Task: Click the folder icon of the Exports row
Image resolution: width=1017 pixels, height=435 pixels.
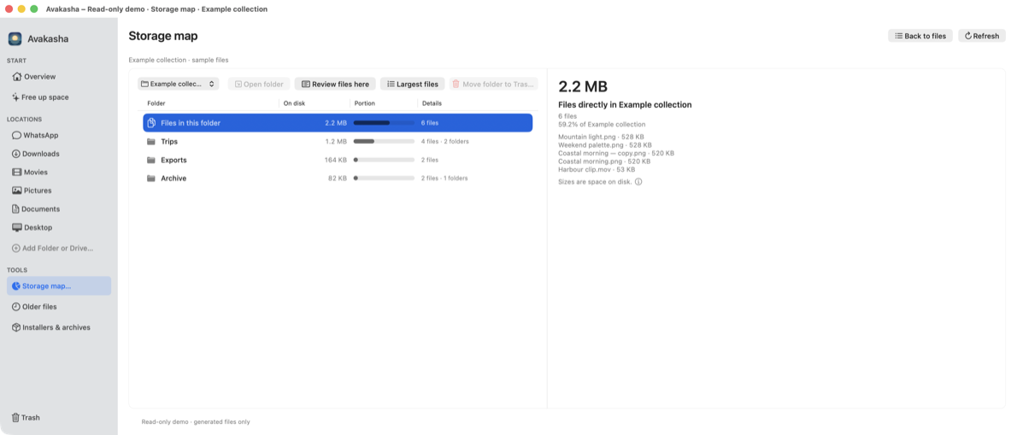Action: point(151,160)
